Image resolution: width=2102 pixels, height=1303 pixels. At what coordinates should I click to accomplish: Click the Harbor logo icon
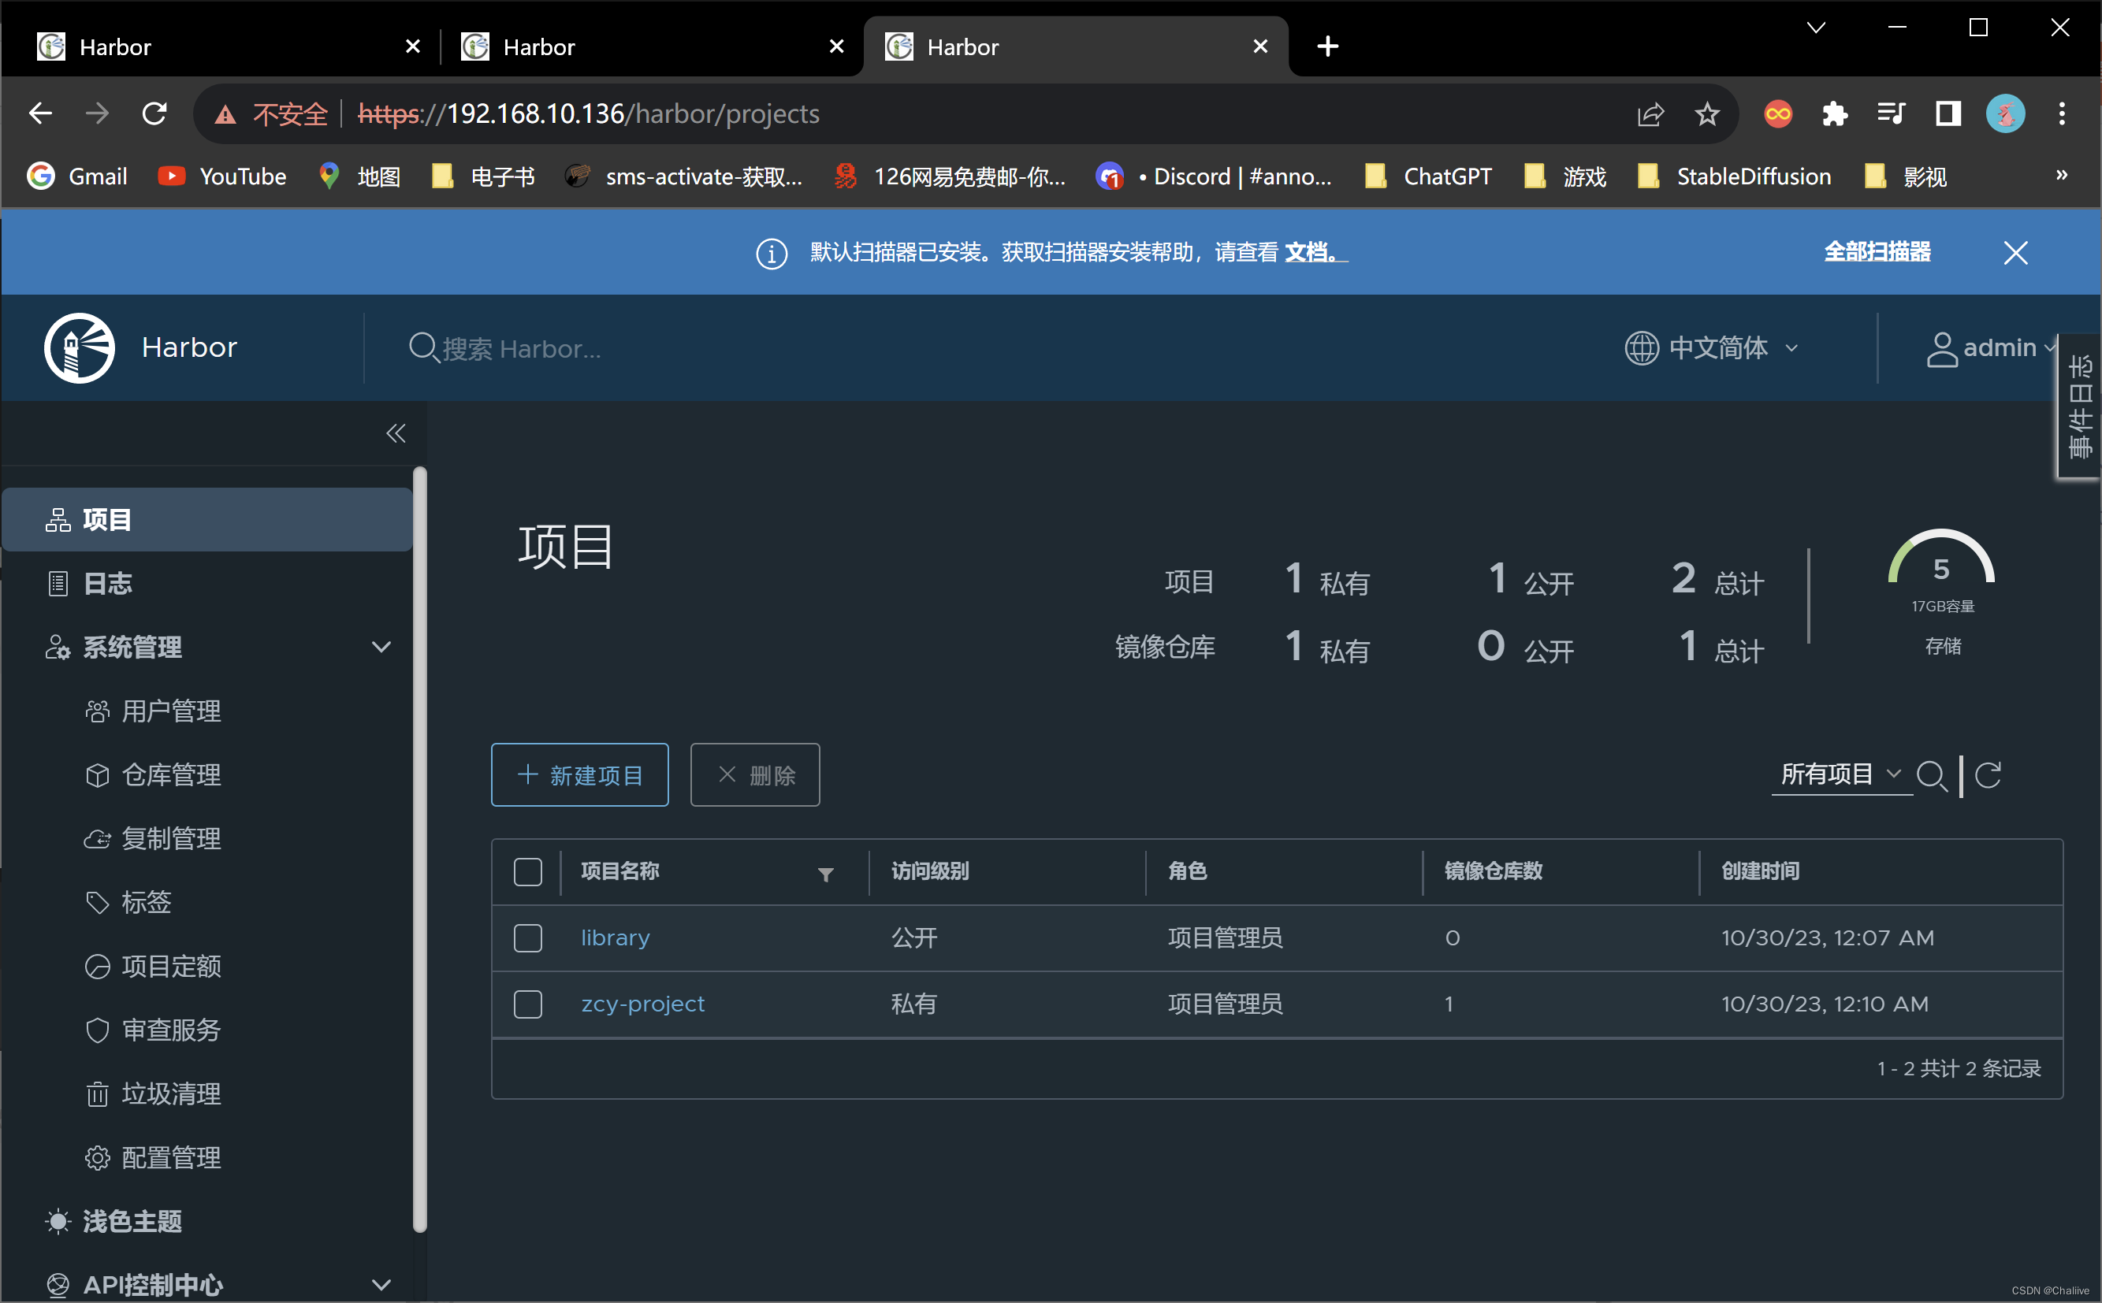click(80, 347)
